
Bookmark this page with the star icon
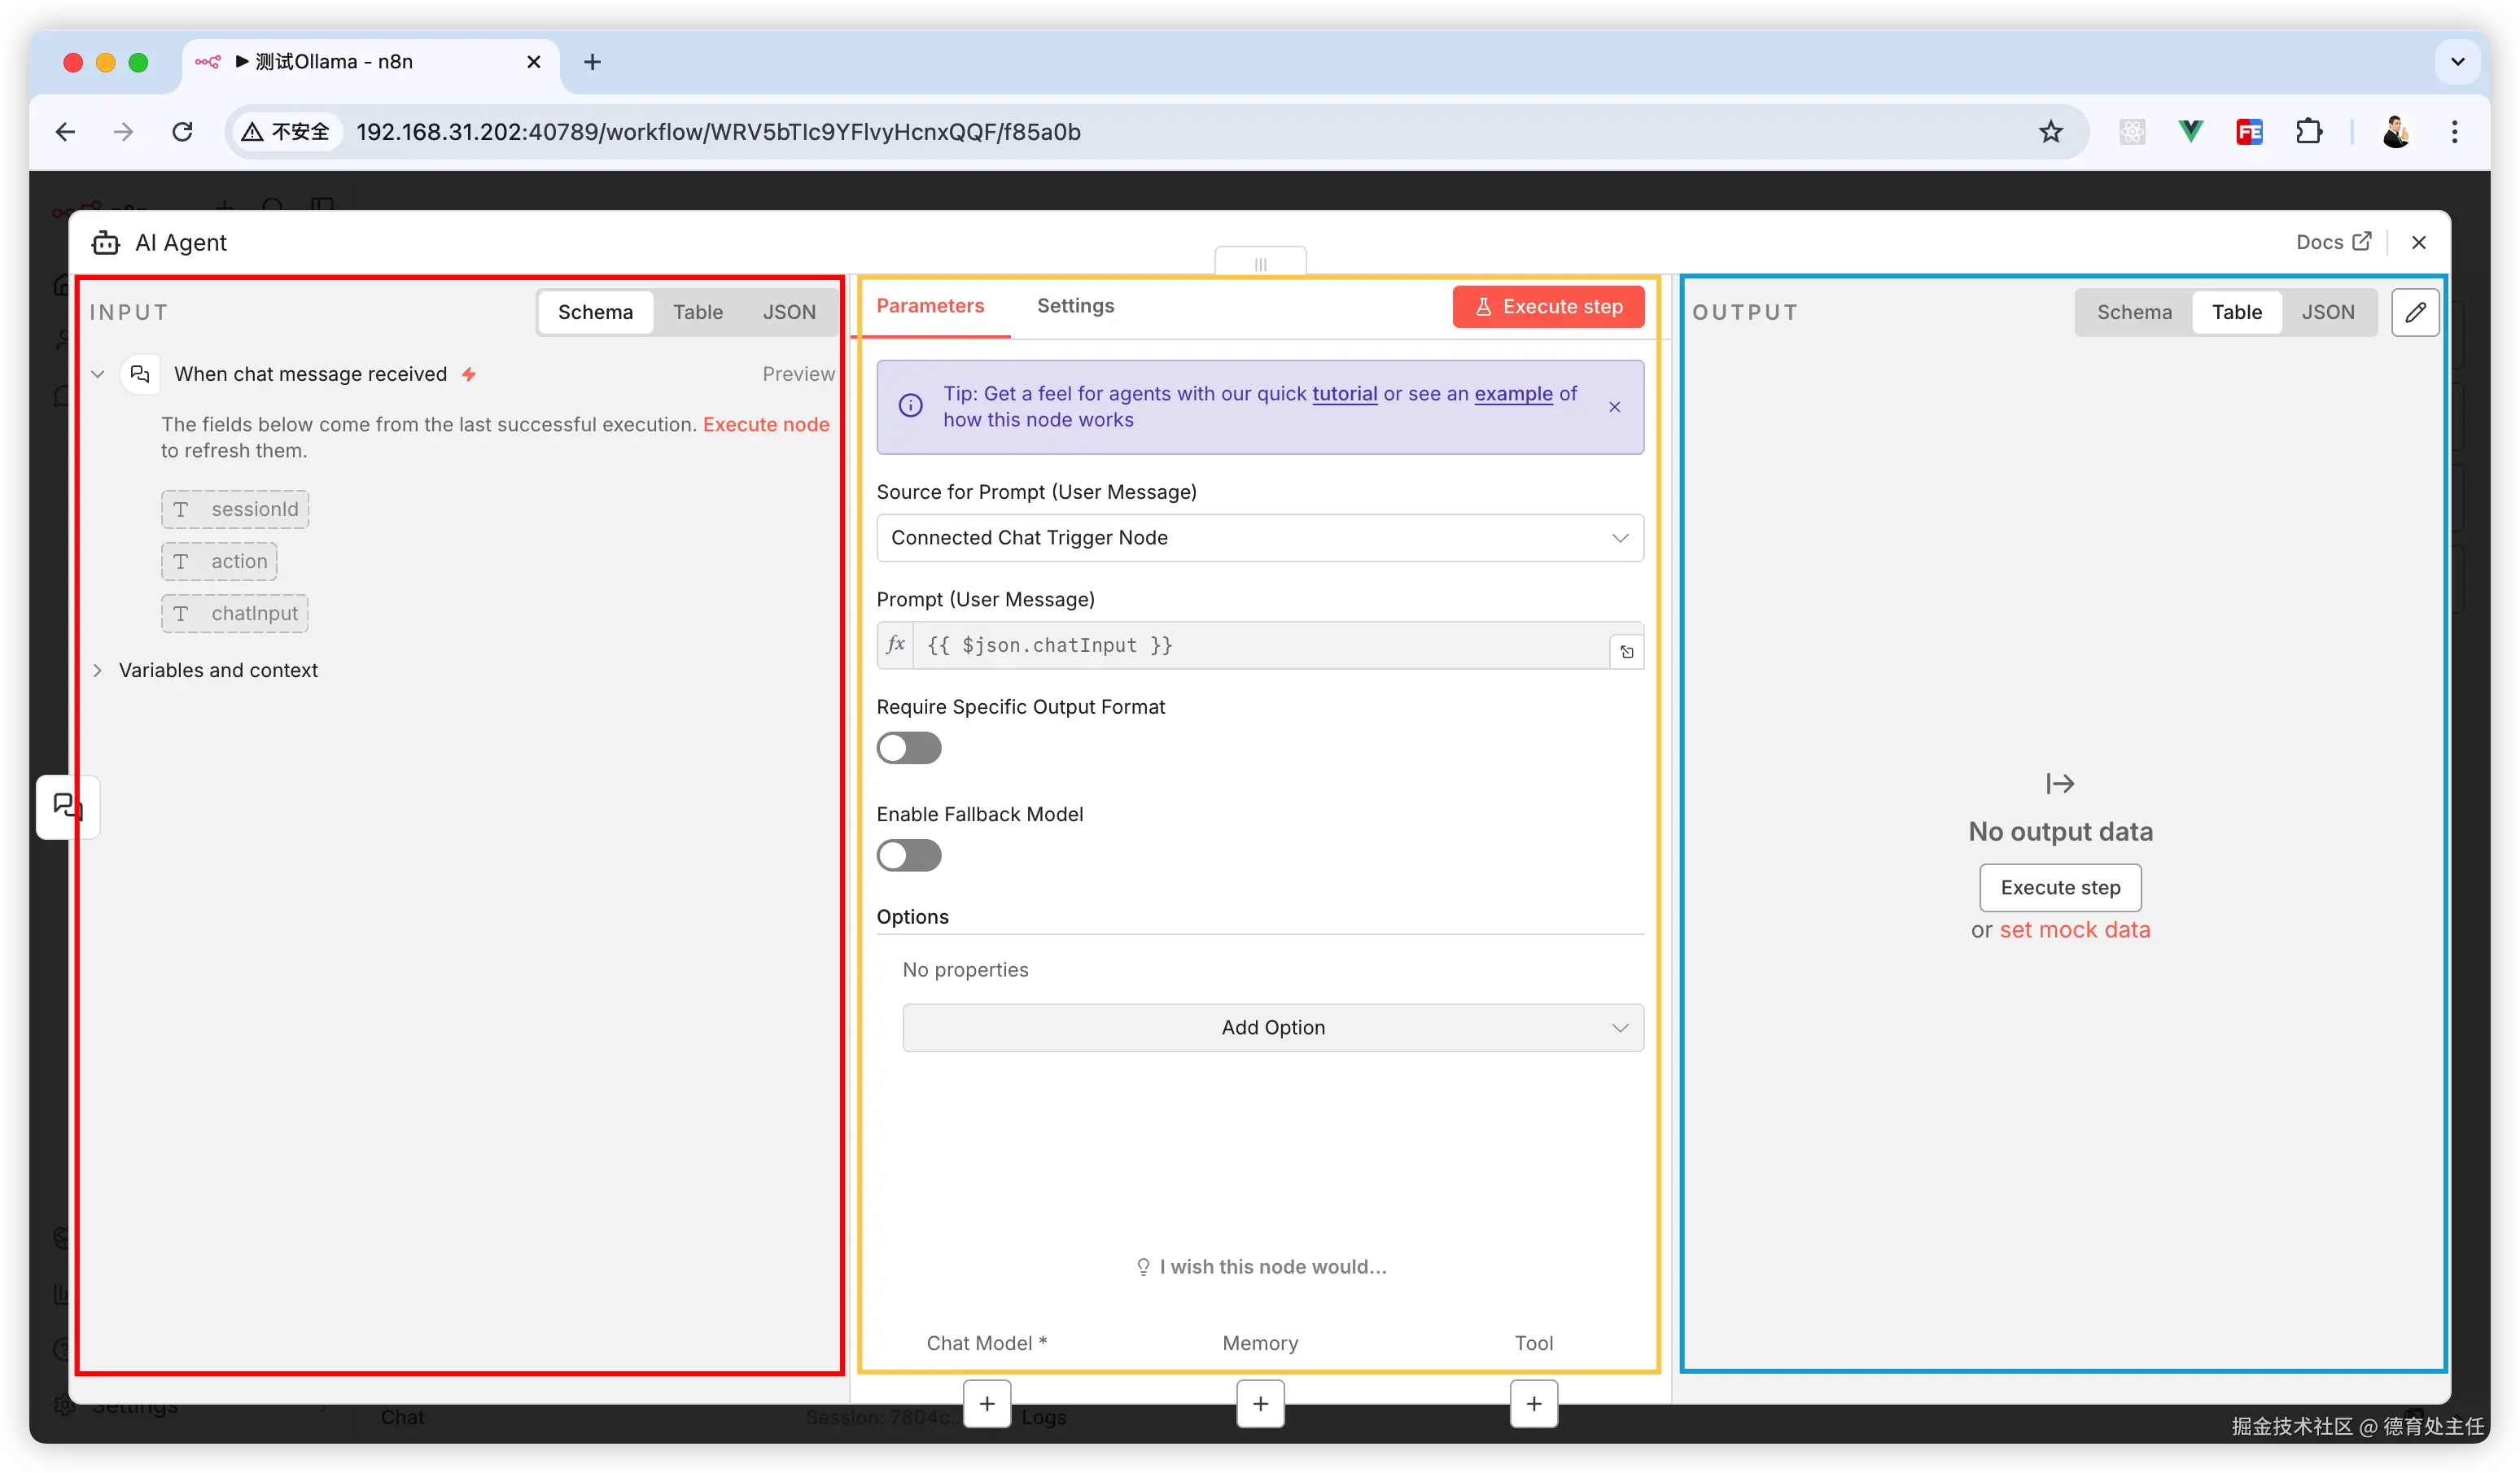(2050, 132)
